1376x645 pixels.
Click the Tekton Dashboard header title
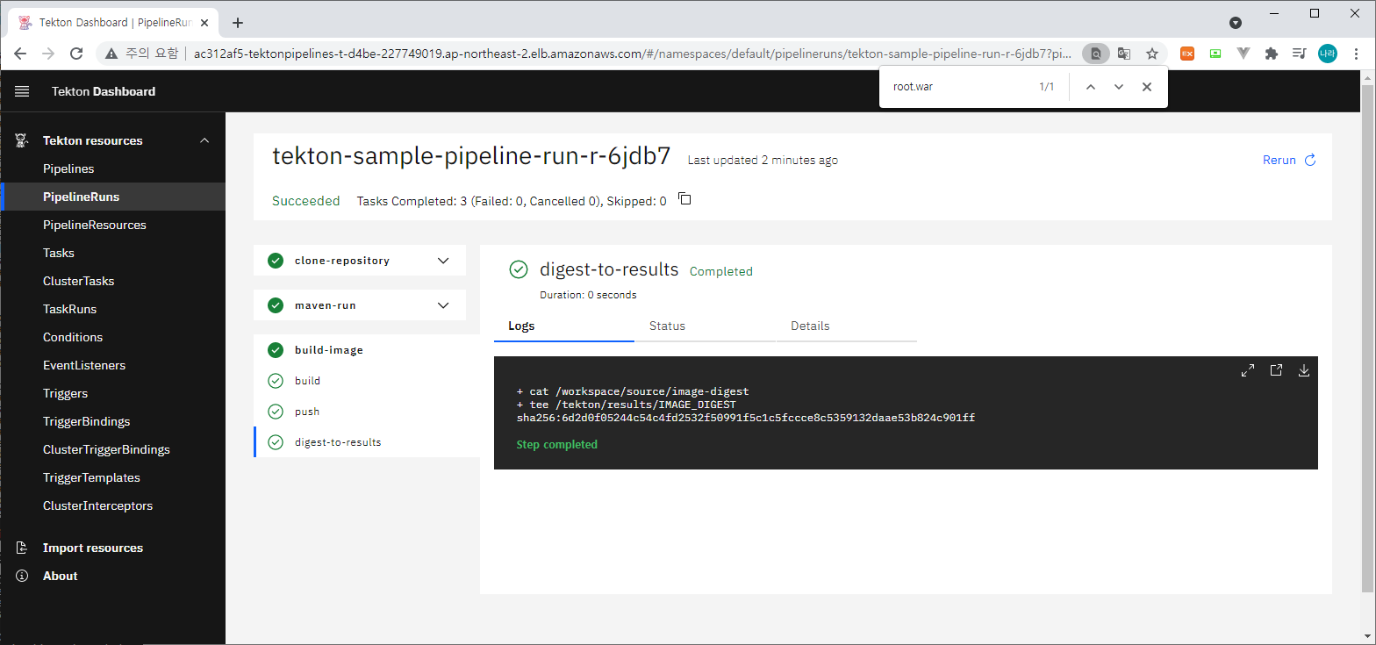tap(104, 91)
